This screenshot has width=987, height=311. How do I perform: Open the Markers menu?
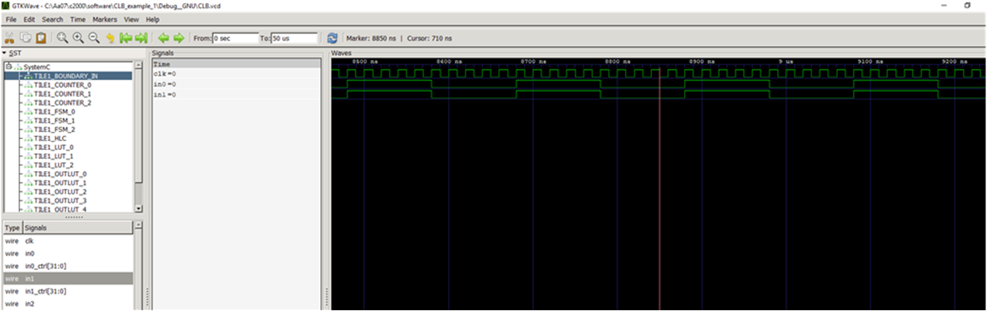[104, 19]
